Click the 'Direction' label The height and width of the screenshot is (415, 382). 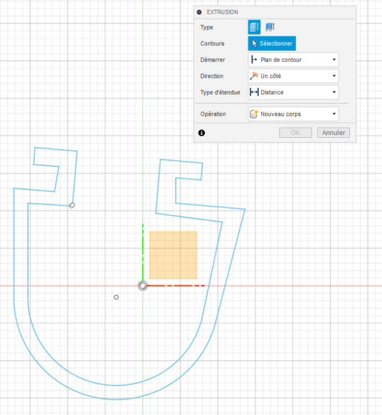click(x=212, y=76)
